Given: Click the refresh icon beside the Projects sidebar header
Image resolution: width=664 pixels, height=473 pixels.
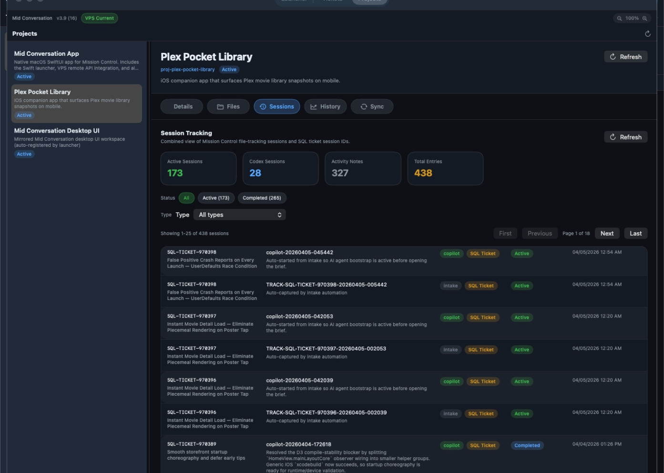Looking at the screenshot, I should [647, 33].
